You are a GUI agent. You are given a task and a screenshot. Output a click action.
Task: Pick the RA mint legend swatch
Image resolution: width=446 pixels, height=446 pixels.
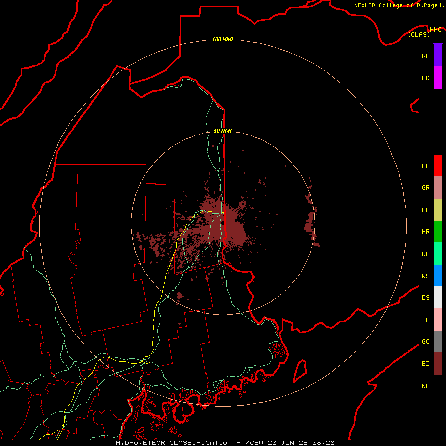(438, 254)
